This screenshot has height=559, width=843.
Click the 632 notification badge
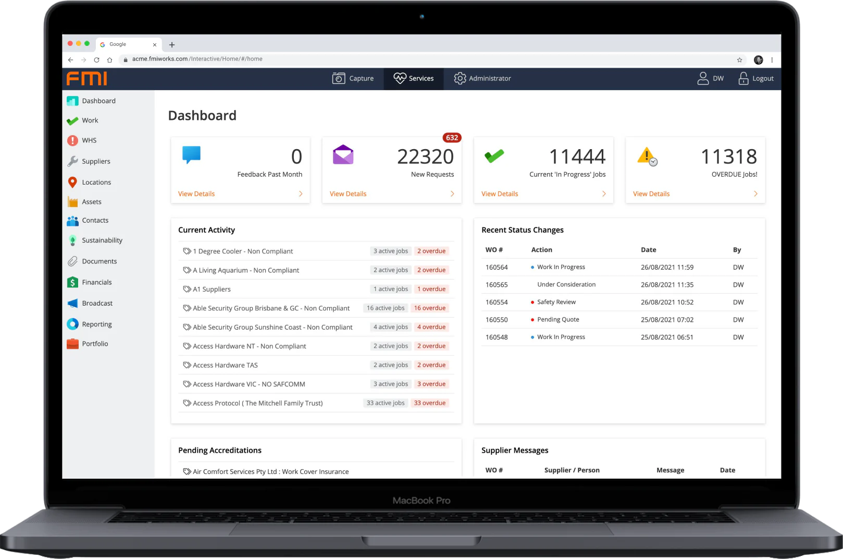coord(452,138)
